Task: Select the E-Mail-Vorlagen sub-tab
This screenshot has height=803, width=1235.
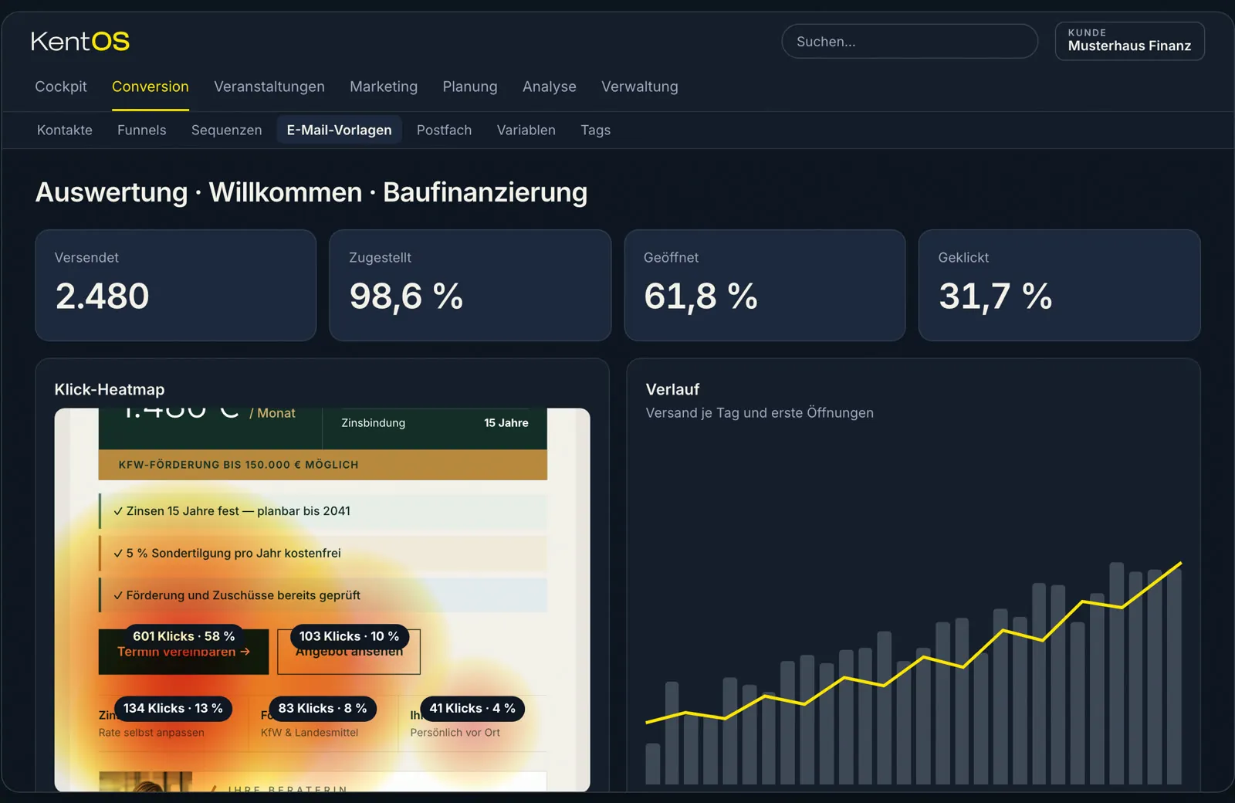Action: coord(340,130)
